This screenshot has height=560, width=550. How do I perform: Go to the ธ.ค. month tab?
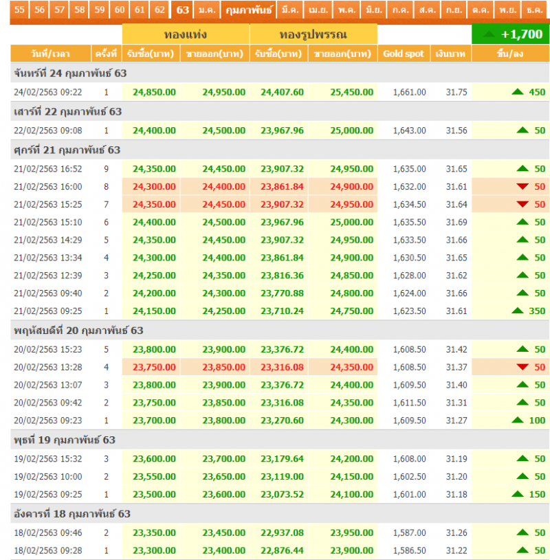coord(533,10)
